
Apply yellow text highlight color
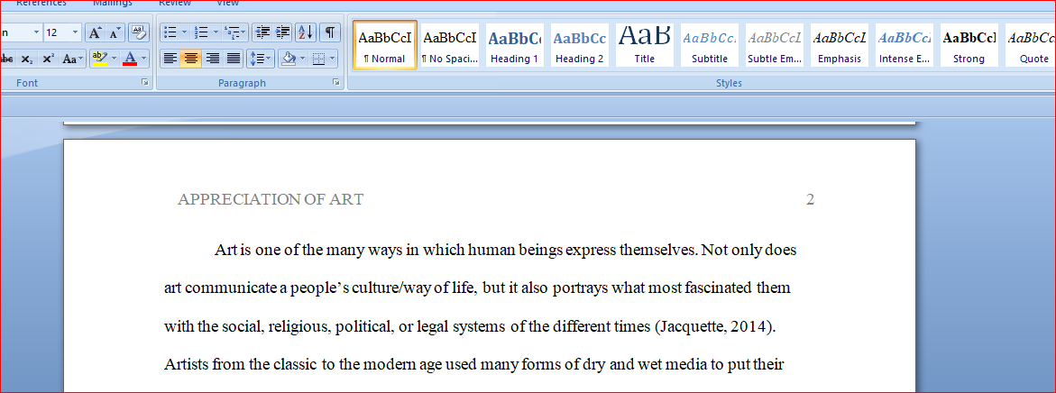coord(99,59)
